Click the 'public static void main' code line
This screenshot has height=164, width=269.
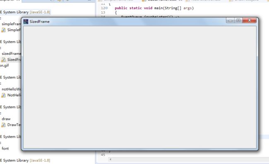pyautogui.click(x=154, y=8)
